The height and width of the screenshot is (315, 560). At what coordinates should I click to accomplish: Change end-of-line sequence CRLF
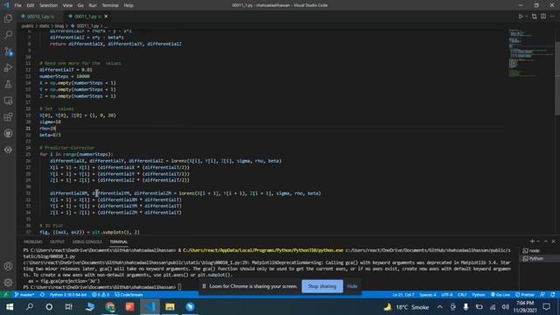point(462,295)
